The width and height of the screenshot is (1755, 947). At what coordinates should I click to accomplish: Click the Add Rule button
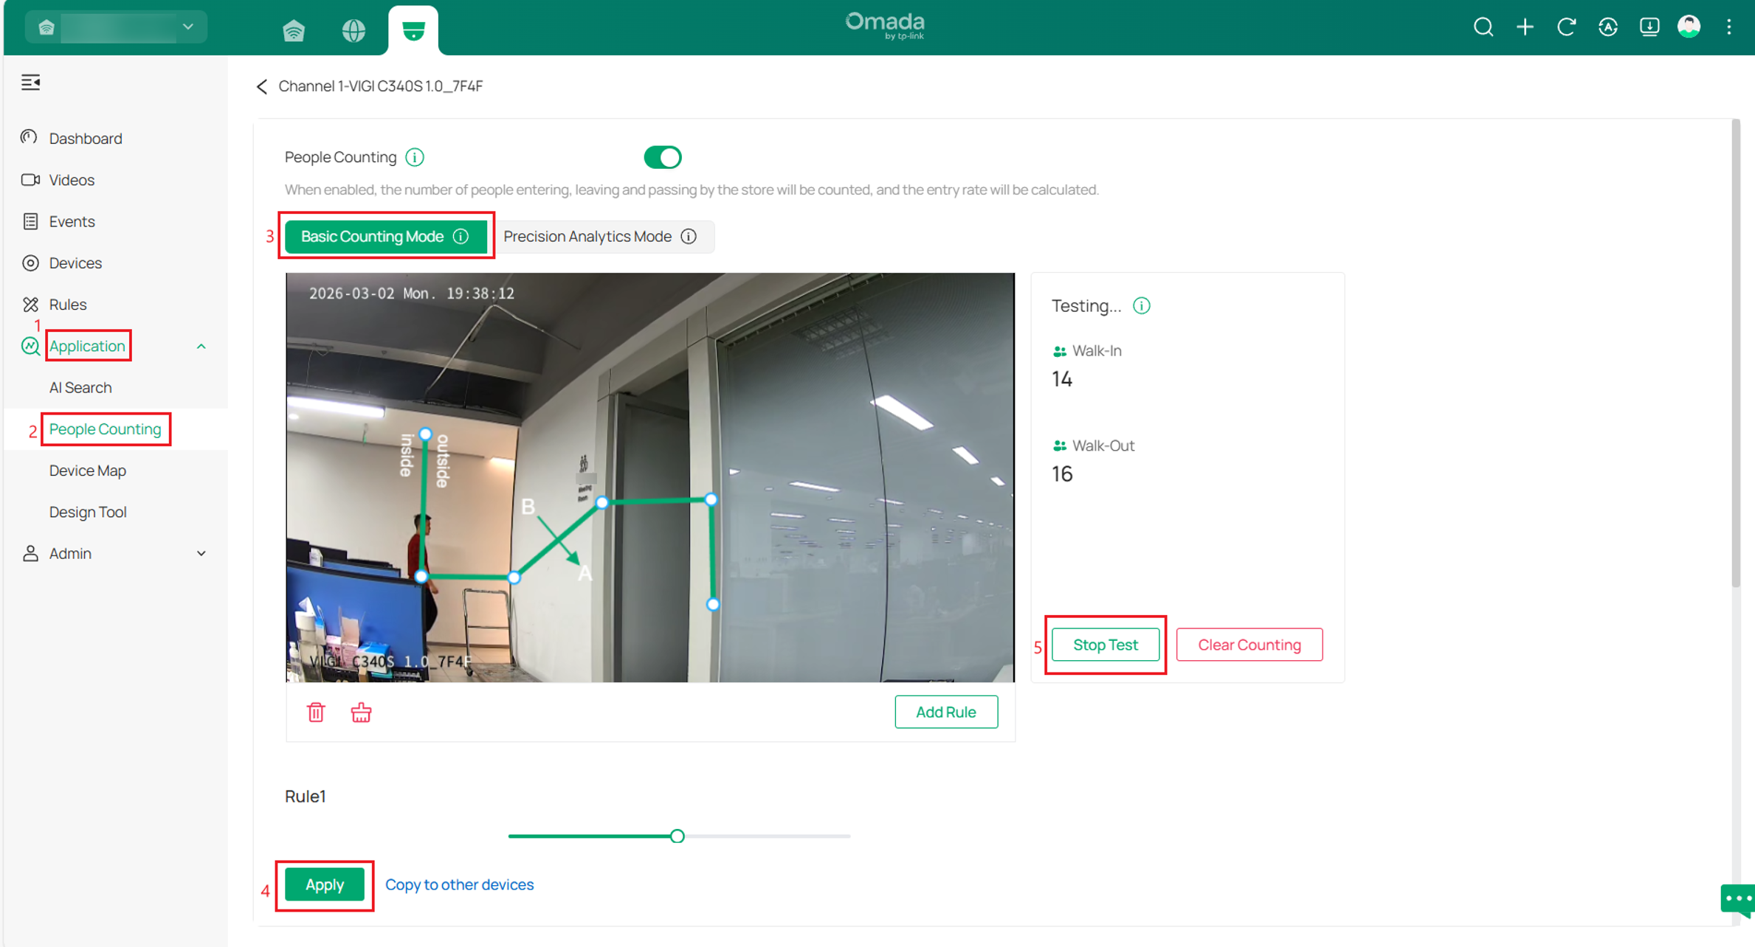click(x=945, y=712)
